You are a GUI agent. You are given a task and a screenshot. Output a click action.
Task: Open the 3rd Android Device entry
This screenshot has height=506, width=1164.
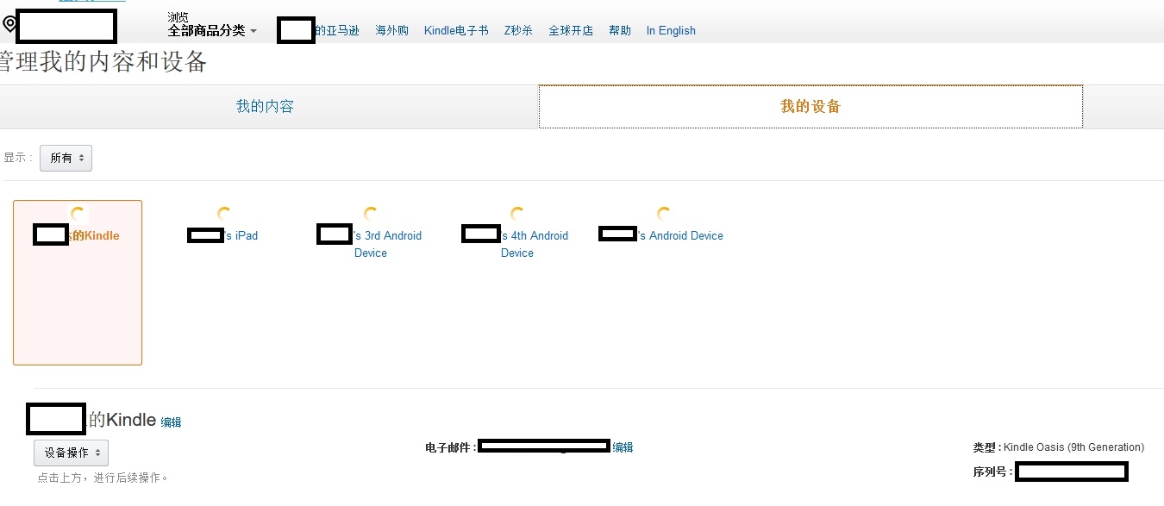tap(369, 244)
